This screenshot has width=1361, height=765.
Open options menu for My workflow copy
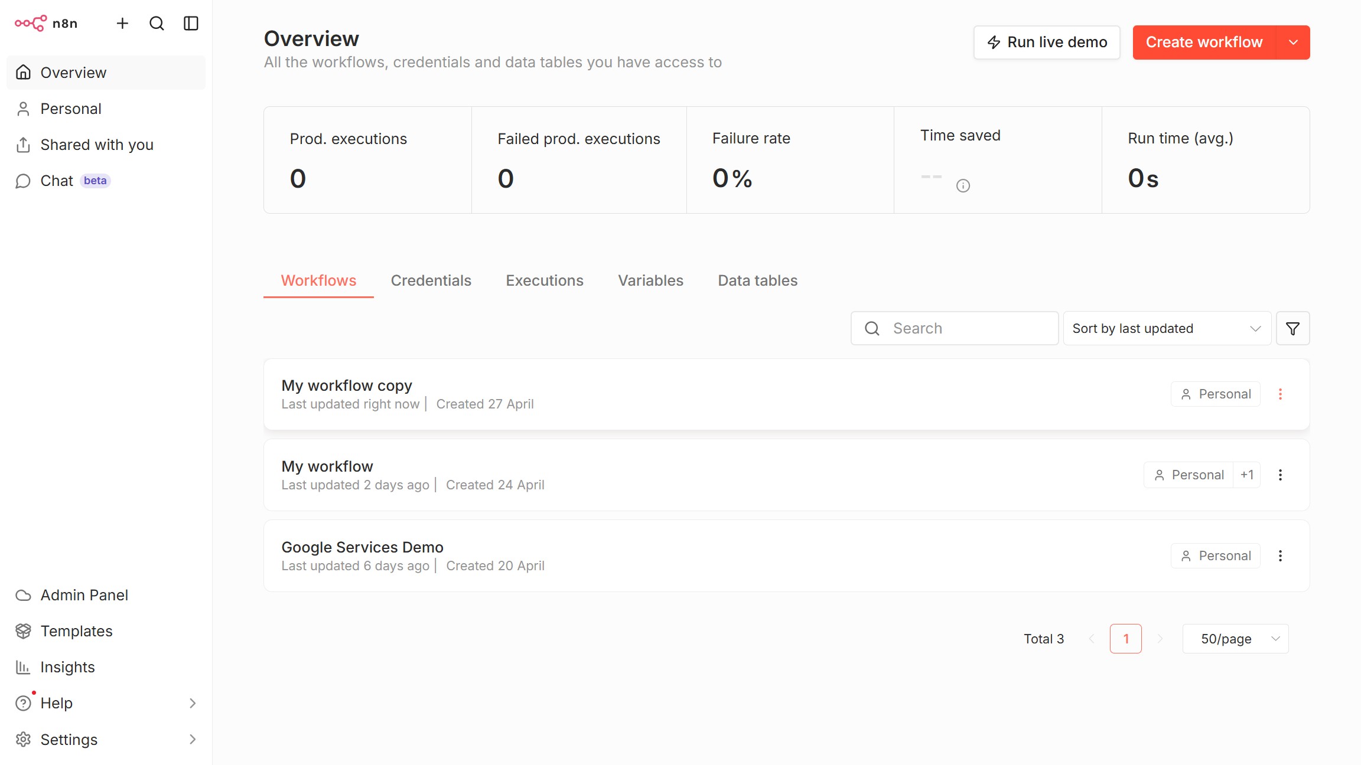(x=1280, y=394)
